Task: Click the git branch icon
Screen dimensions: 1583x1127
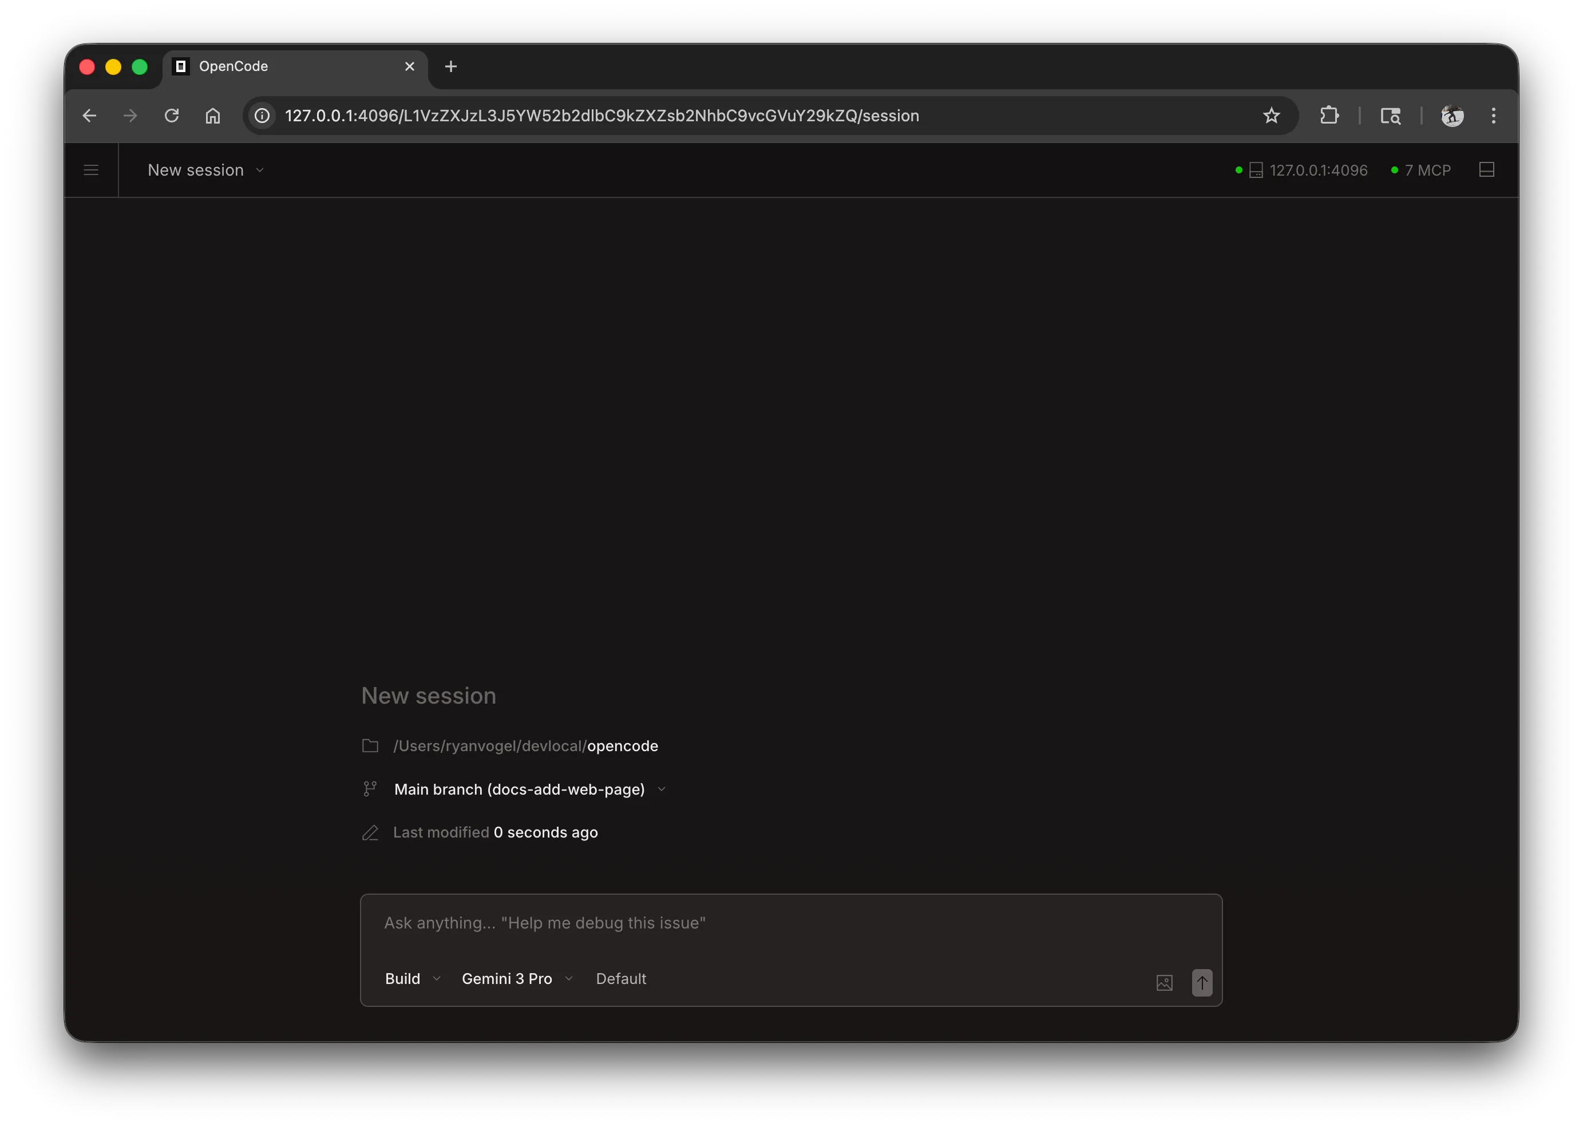Action: 370,788
